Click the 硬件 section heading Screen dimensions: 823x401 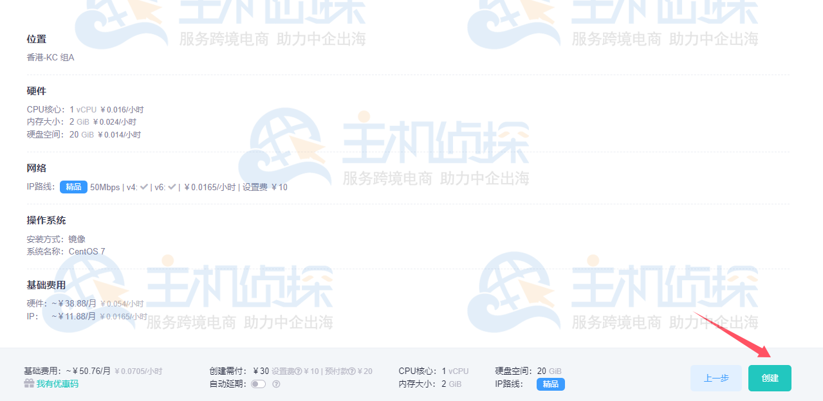[x=37, y=91]
